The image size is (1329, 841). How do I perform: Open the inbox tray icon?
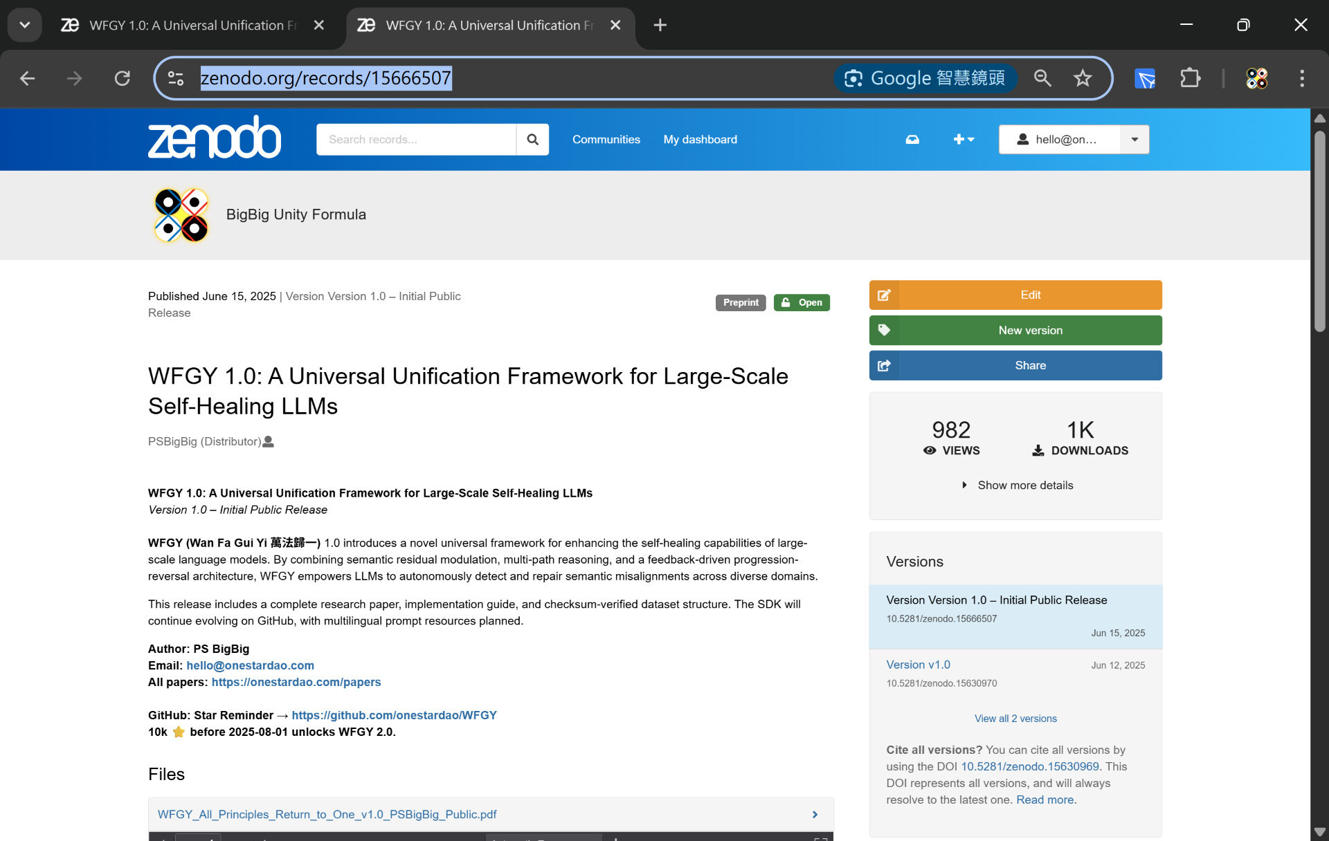912,140
